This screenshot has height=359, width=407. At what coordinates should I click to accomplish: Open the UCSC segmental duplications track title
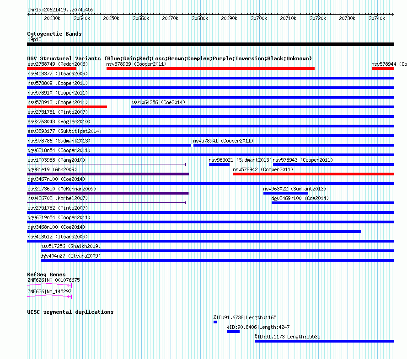click(70, 312)
